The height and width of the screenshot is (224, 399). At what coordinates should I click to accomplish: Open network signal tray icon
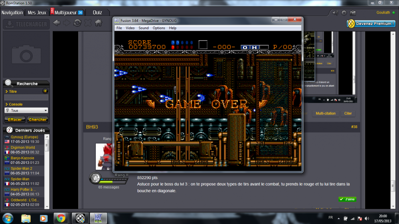point(353,218)
